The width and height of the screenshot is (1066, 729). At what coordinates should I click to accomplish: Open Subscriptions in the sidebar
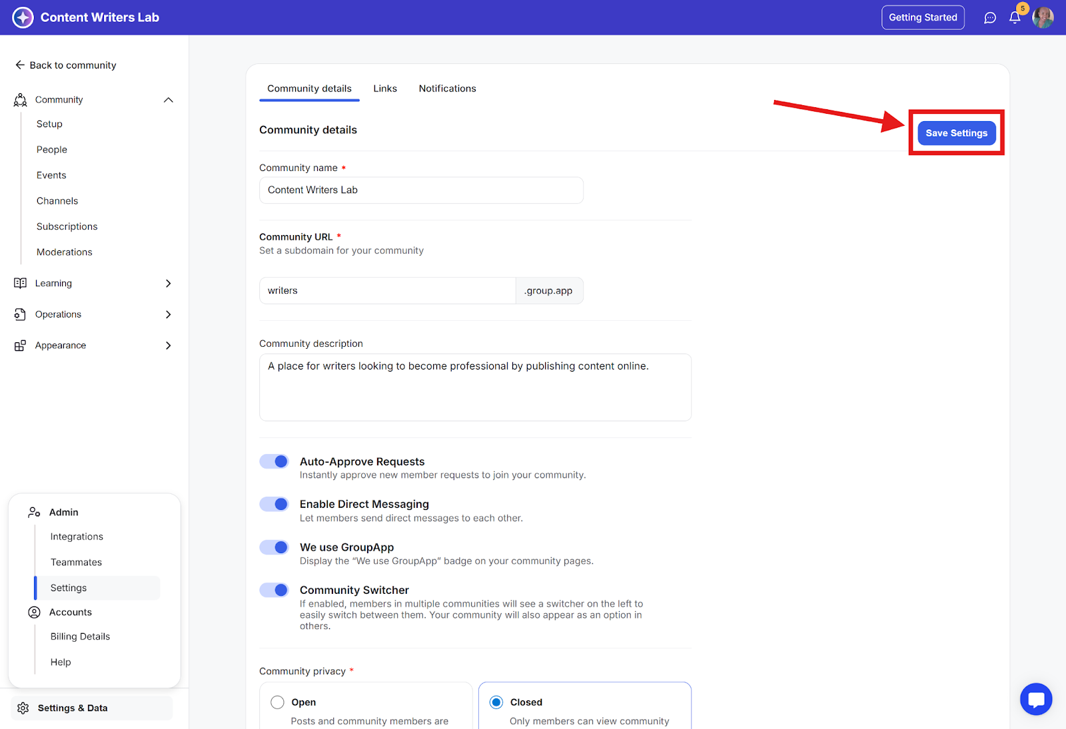pos(67,226)
